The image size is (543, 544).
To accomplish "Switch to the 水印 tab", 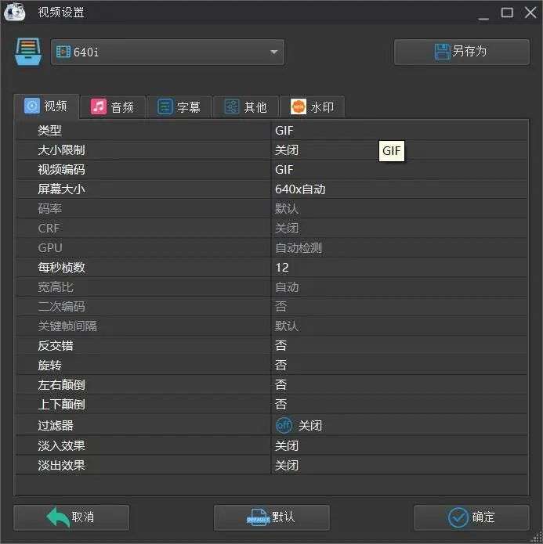I will pos(313,107).
